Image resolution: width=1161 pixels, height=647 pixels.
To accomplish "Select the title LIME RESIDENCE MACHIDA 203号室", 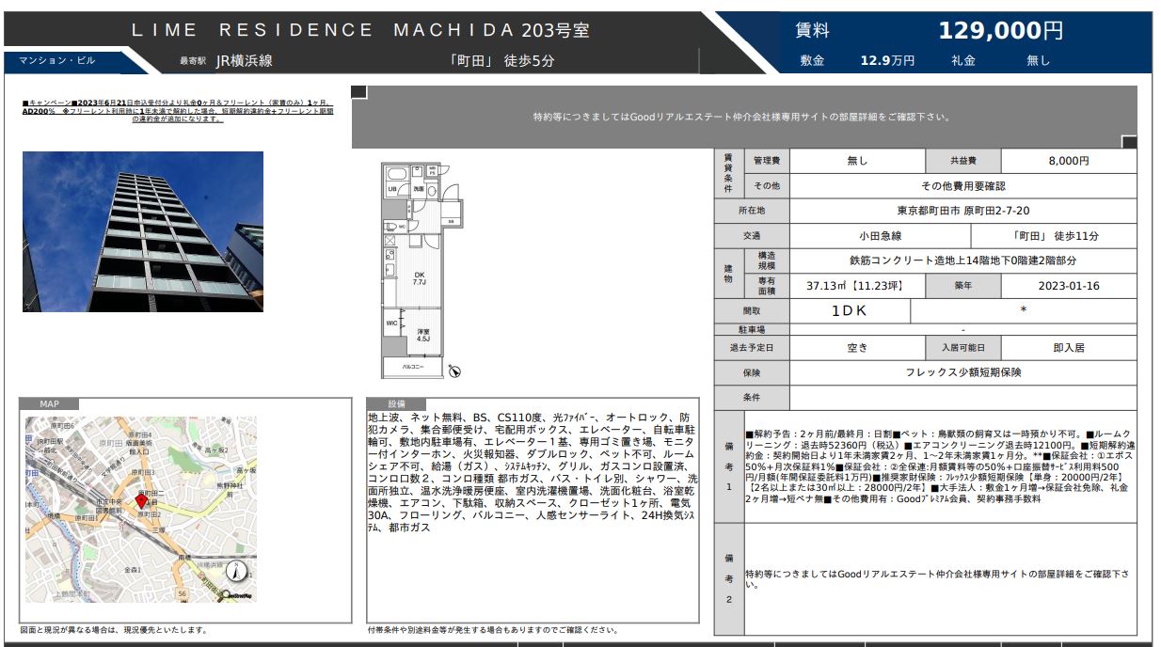I will click(360, 30).
